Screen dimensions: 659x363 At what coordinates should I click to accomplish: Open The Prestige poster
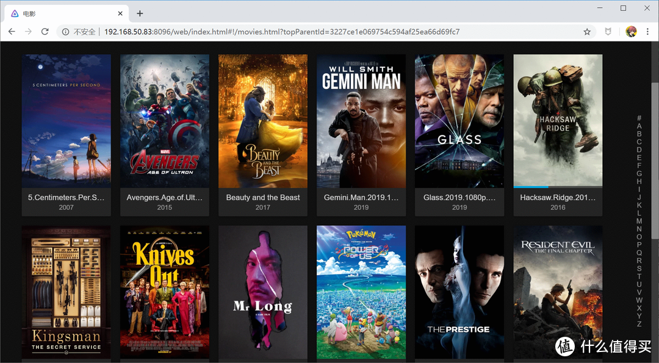(459, 292)
